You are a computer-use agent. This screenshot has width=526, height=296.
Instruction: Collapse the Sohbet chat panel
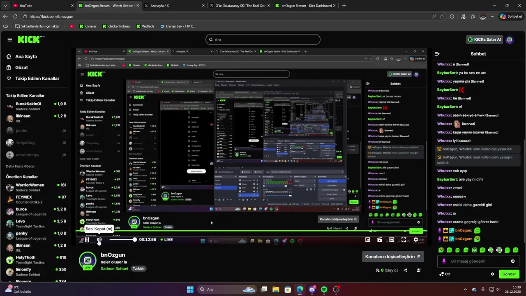pos(437,54)
